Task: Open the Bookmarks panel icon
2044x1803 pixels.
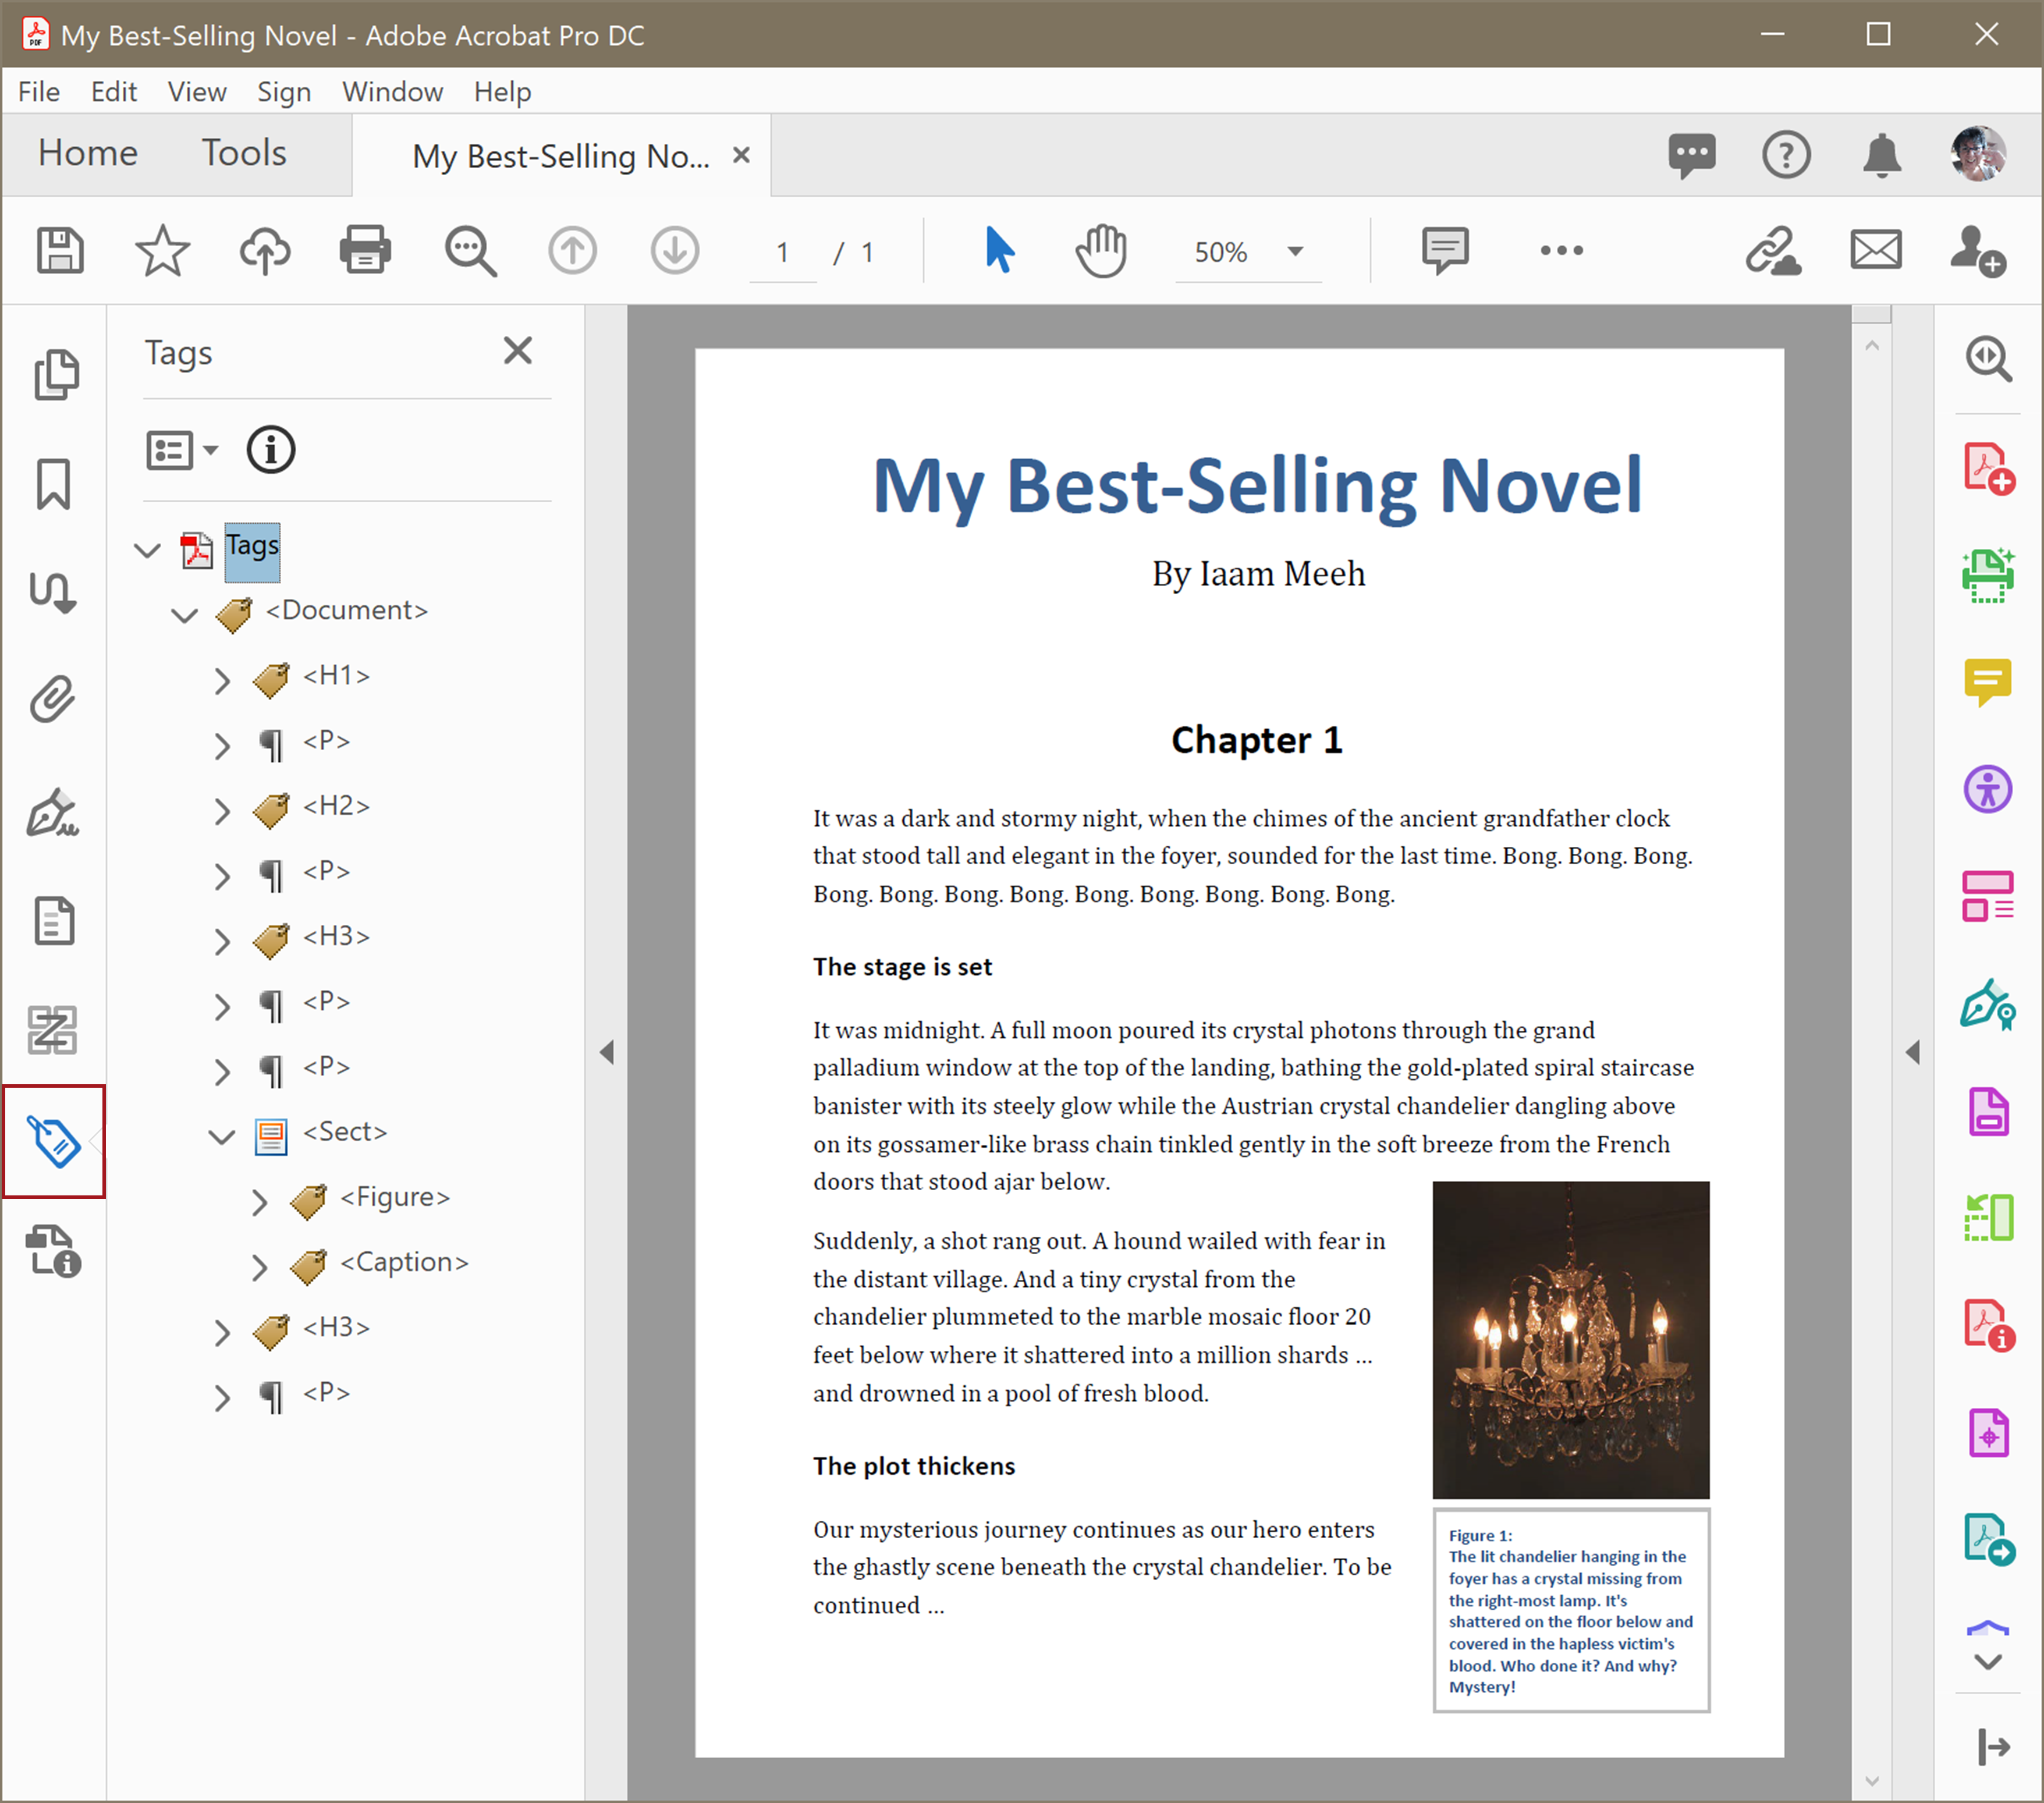Action: (x=54, y=484)
